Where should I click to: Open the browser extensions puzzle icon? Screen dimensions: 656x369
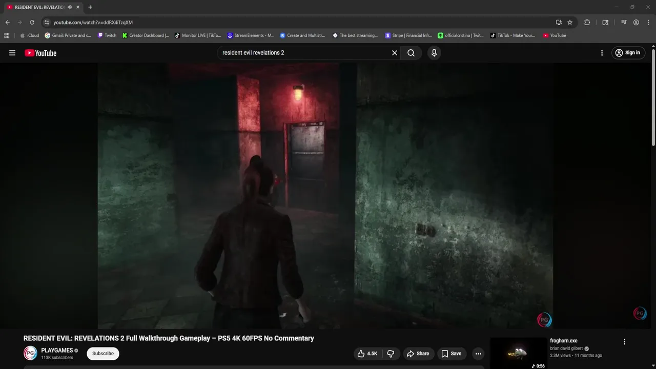click(x=587, y=23)
